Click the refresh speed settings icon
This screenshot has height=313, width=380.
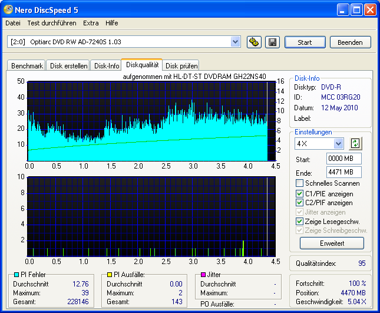[355, 143]
